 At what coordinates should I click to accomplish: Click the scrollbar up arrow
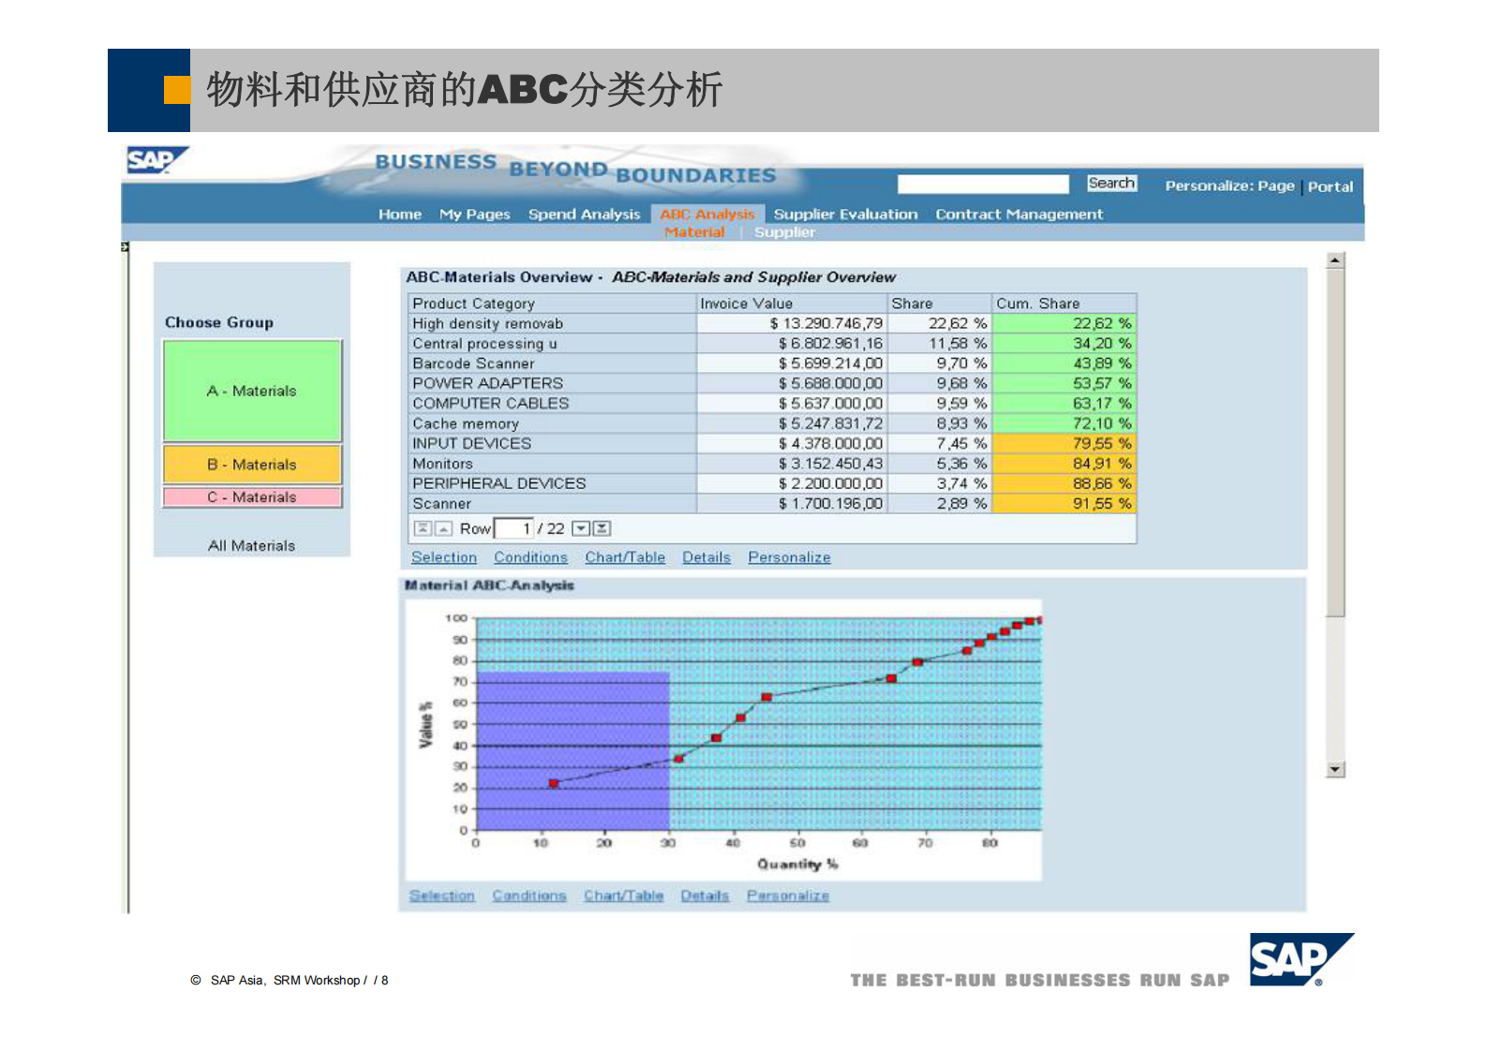click(1336, 261)
